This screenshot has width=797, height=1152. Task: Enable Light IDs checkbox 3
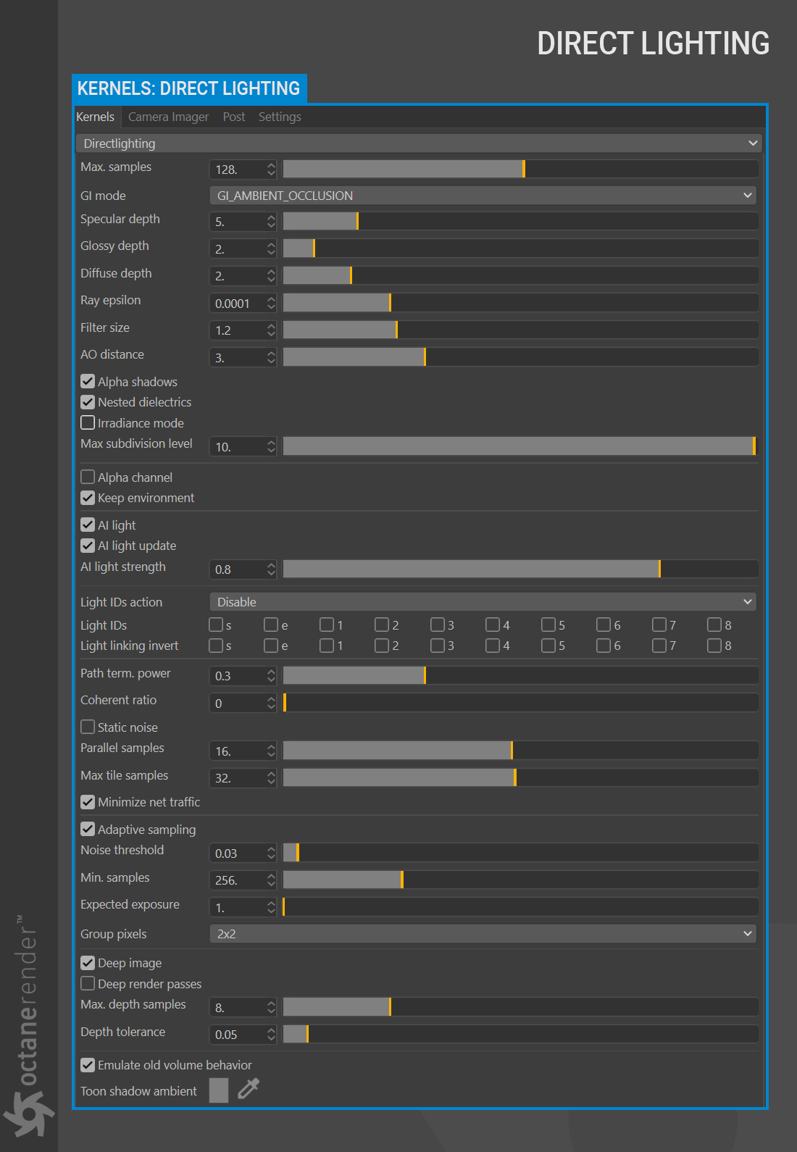[x=438, y=625]
